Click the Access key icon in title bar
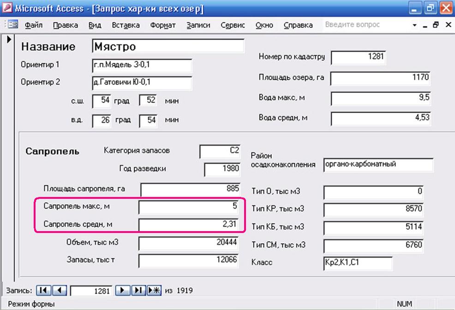The width and height of the screenshot is (455, 310). pos(7,7)
